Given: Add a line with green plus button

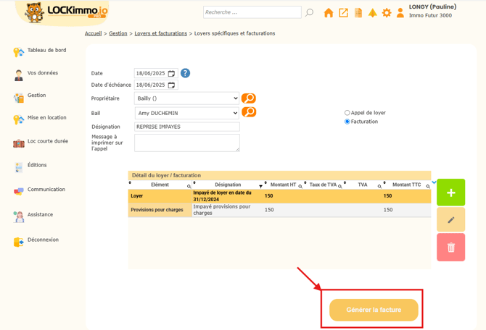Looking at the screenshot, I should click(x=450, y=192).
